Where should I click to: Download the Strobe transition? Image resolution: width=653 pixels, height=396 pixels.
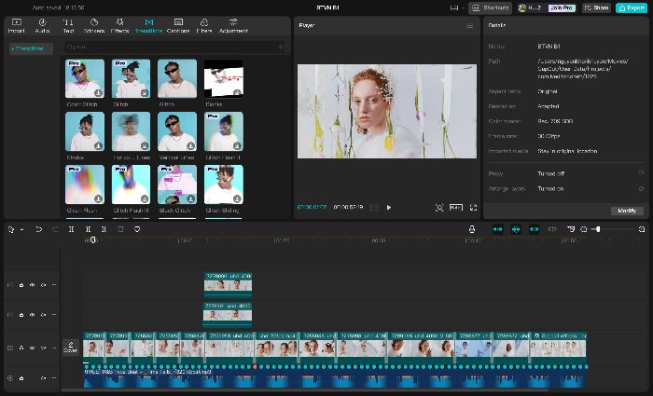click(98, 145)
